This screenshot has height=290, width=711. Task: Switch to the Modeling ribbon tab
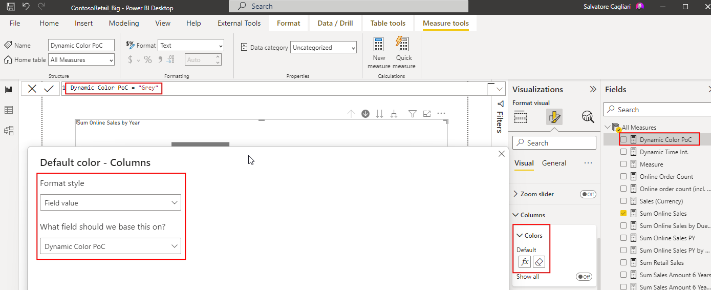(124, 23)
